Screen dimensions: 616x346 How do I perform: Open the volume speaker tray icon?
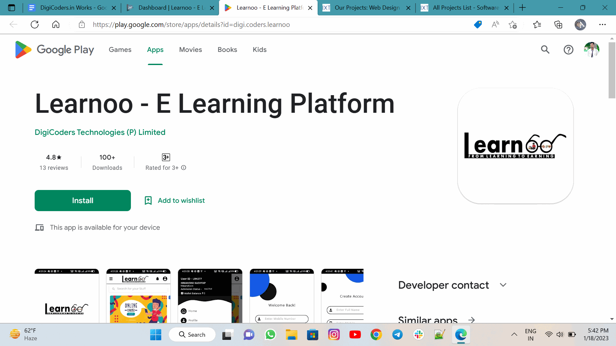point(560,334)
